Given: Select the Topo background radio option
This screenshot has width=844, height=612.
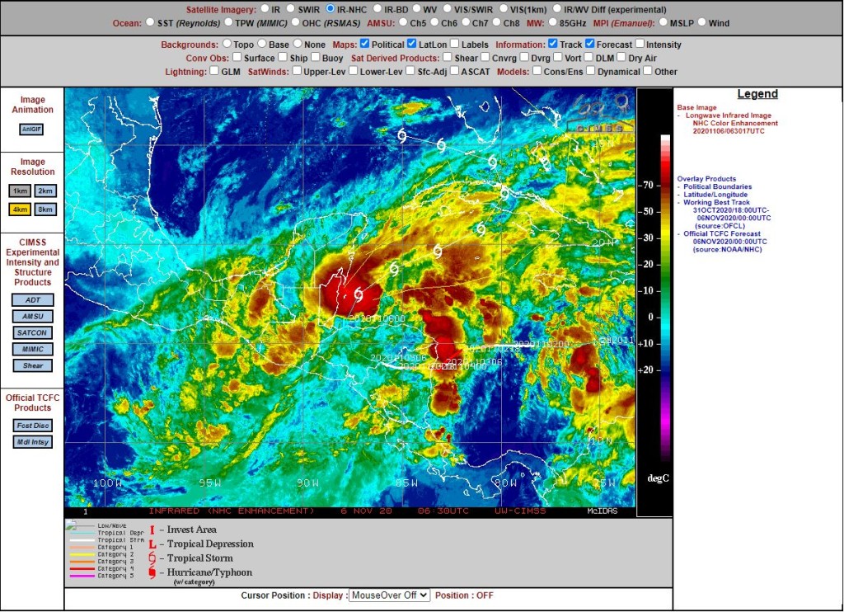Looking at the screenshot, I should coord(227,44).
